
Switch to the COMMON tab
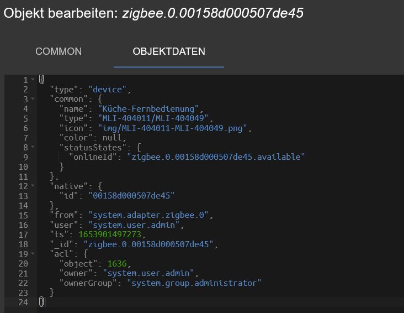click(59, 51)
